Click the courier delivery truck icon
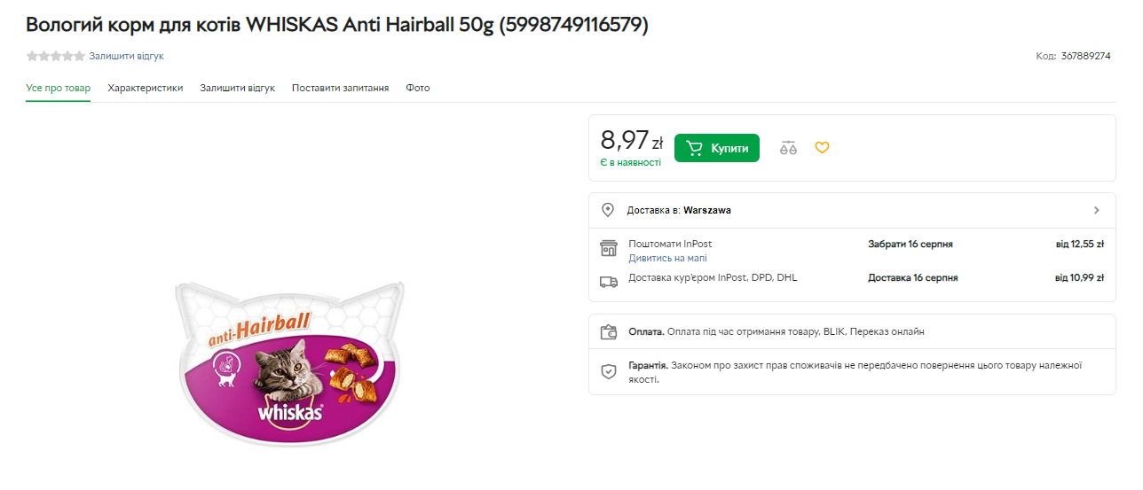This screenshot has width=1143, height=490. (x=608, y=282)
